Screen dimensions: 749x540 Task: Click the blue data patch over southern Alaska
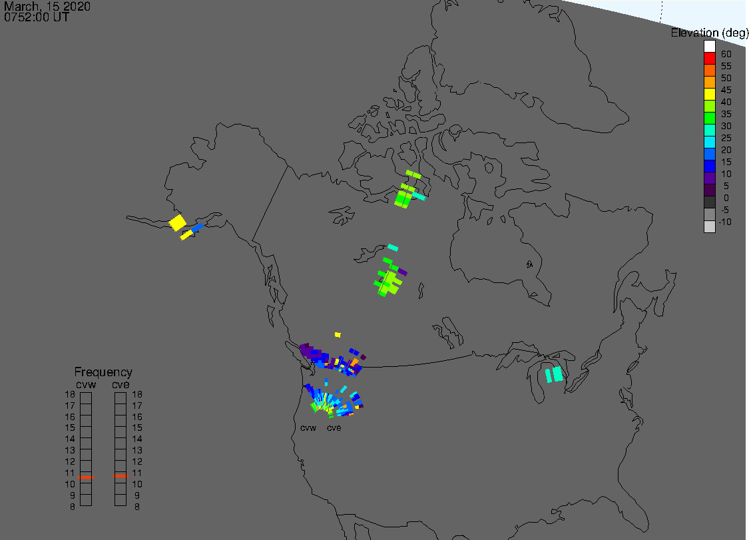[x=197, y=228]
